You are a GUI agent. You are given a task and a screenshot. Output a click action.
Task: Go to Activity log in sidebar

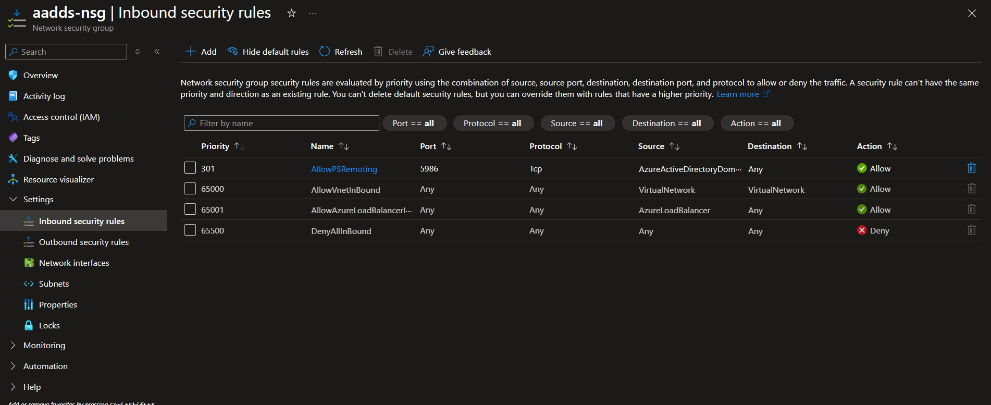[x=44, y=96]
